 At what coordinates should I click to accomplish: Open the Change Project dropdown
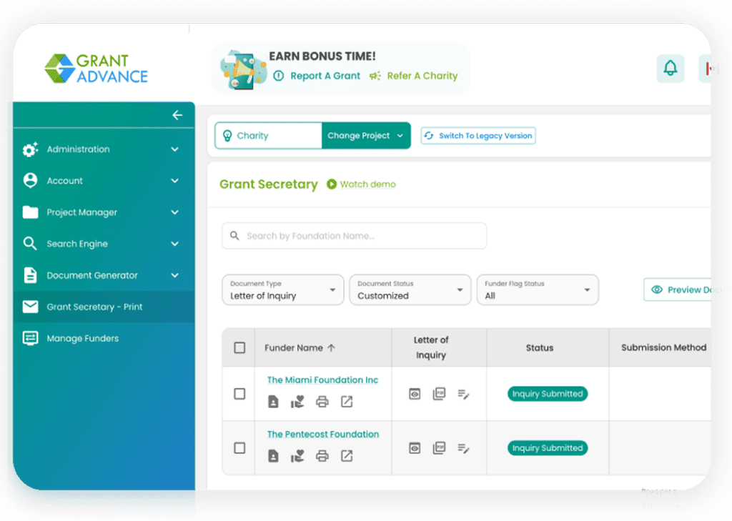365,135
